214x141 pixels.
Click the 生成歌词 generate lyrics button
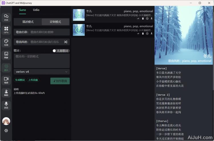tap(20, 80)
